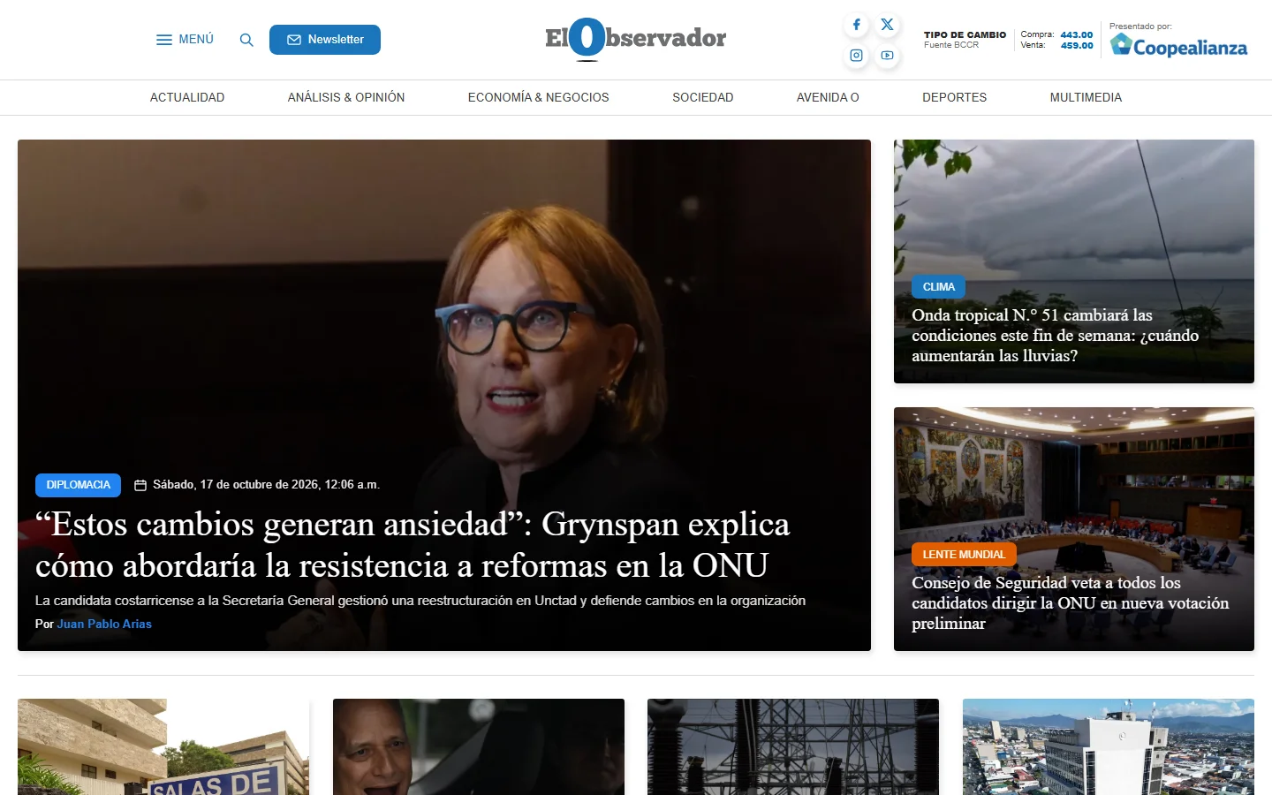Open thumbnail of smiling man portrait
The width and height of the screenshot is (1272, 795).
click(479, 747)
